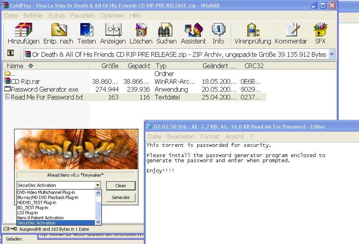The height and width of the screenshot is (244, 359).
Task: Click the Clean button in the keymaker
Action: 121,186
